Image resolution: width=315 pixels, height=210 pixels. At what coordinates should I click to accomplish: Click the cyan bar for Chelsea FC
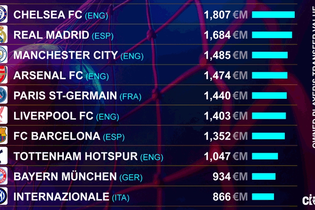tap(273, 15)
